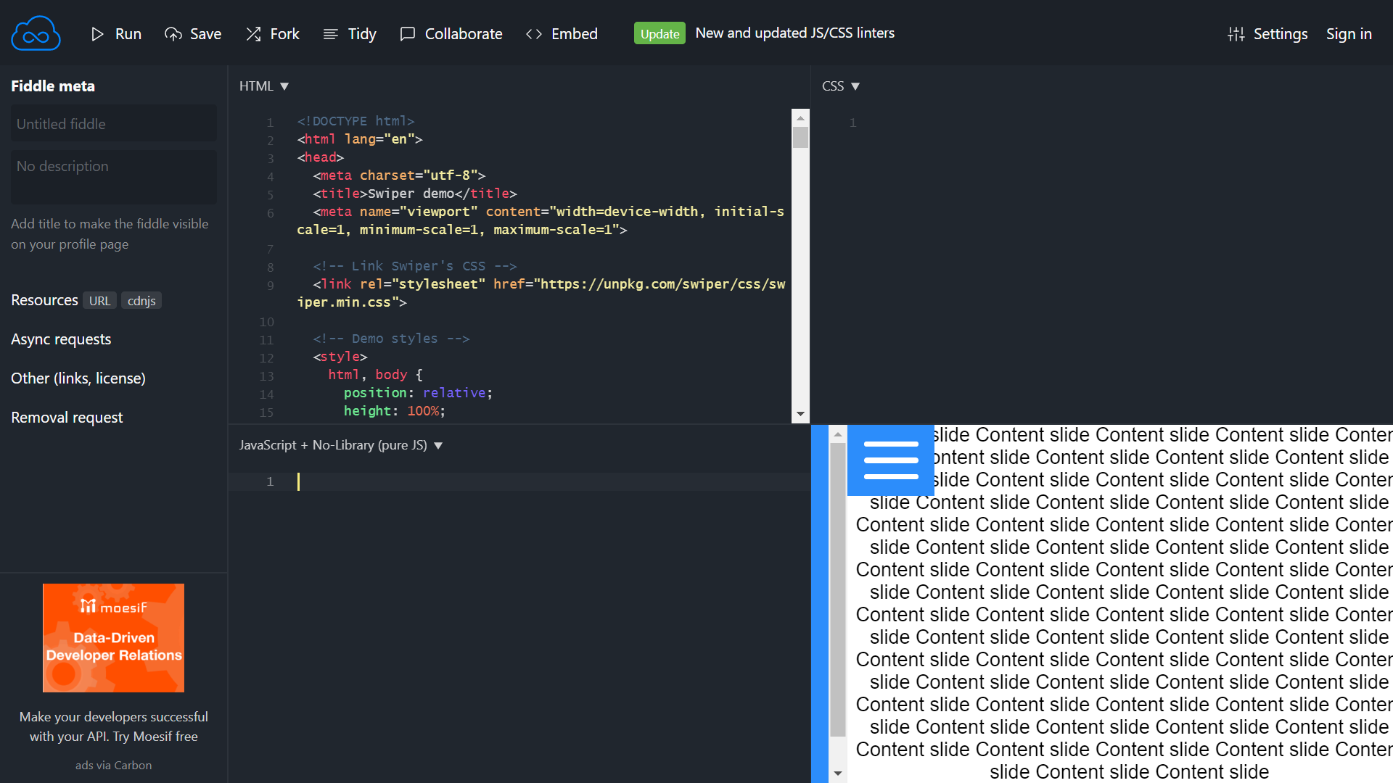
Task: Click the green Update badge
Action: (x=659, y=33)
